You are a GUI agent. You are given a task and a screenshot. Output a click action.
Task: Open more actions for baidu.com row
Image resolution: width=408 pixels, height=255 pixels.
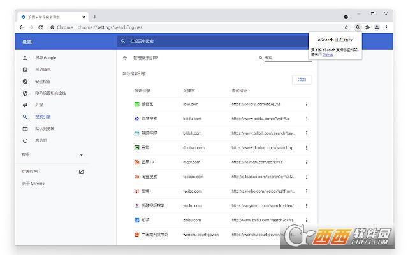click(x=307, y=119)
